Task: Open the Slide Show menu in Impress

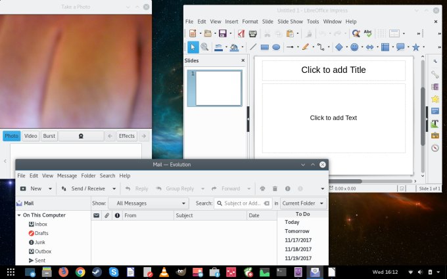Action: click(x=289, y=22)
